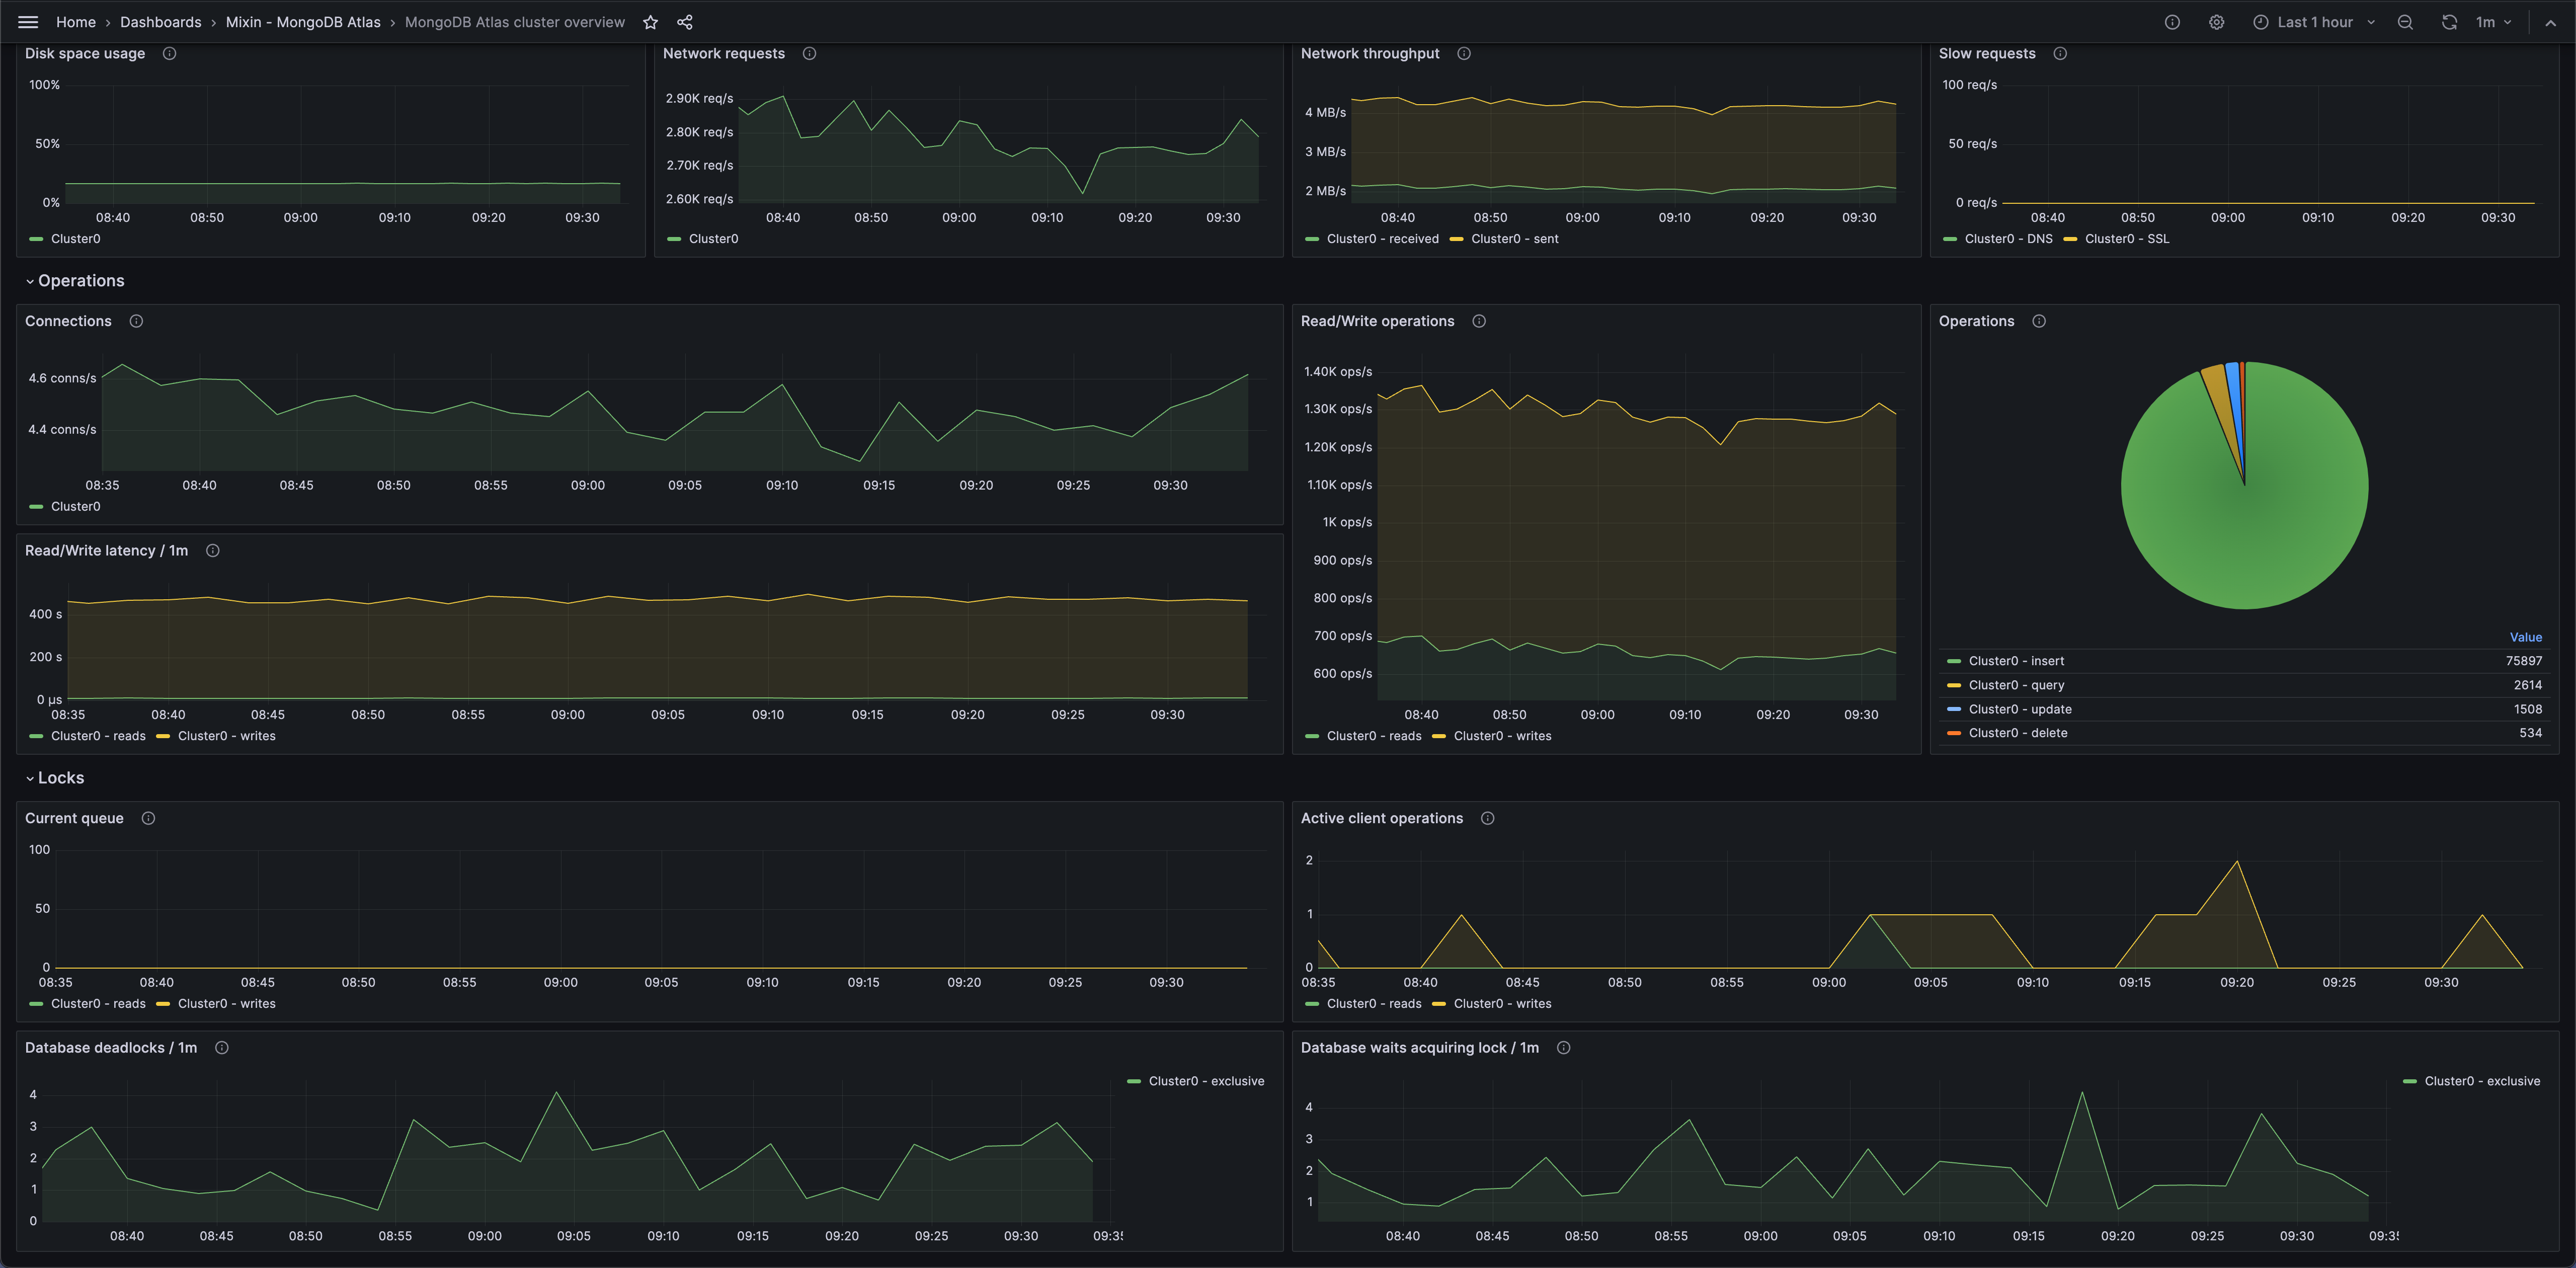Image resolution: width=2576 pixels, height=1268 pixels.
Task: Go to Home from breadcrumb
Action: [75, 21]
